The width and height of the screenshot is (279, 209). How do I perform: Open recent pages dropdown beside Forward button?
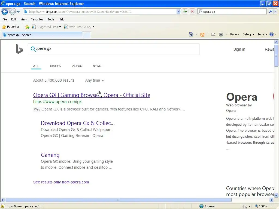(18, 12)
